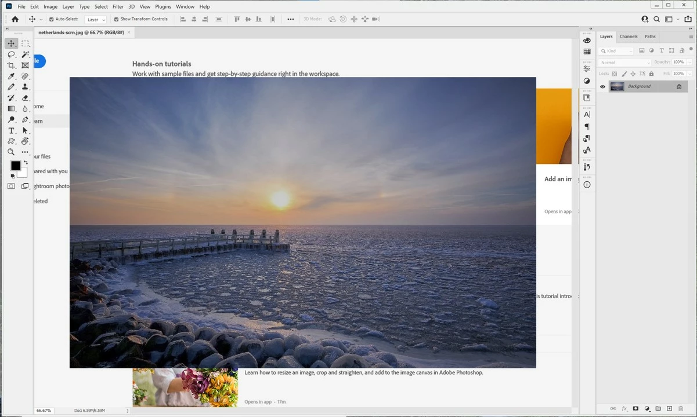This screenshot has height=417, width=697.
Task: Toggle lock transparent pixels
Action: (615, 74)
